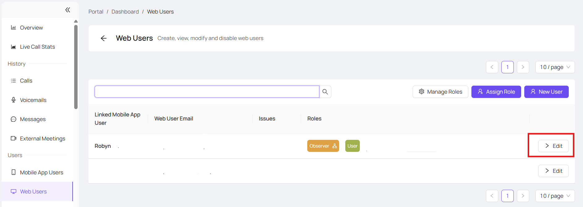The image size is (583, 207).
Task: Go to next page in bottom pagination
Action: (x=523, y=196)
